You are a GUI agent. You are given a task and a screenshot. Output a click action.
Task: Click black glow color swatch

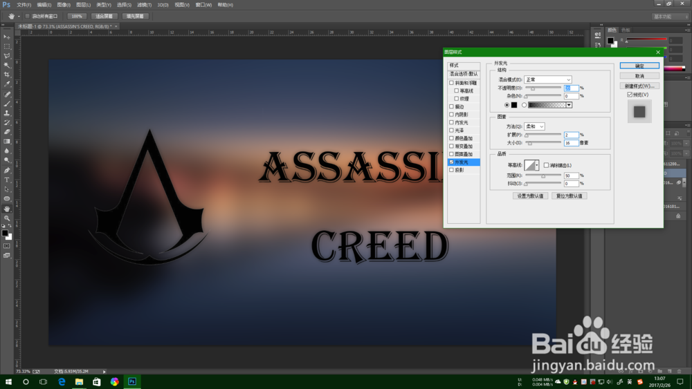tap(514, 105)
